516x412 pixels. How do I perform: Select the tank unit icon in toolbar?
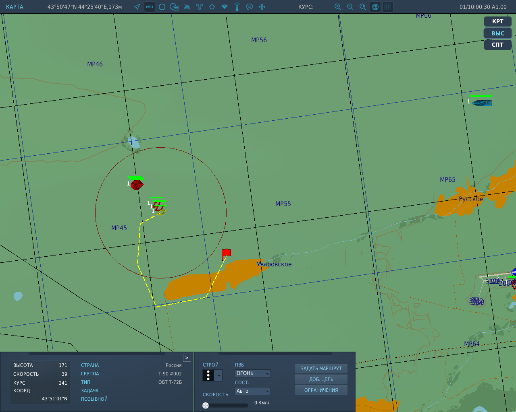pos(187,7)
